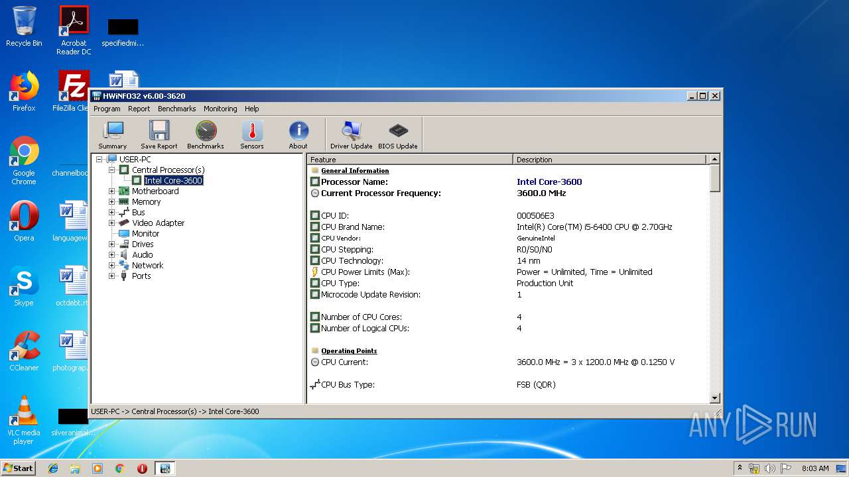Expand the Ports tree node
This screenshot has height=477, width=849.
point(111,276)
